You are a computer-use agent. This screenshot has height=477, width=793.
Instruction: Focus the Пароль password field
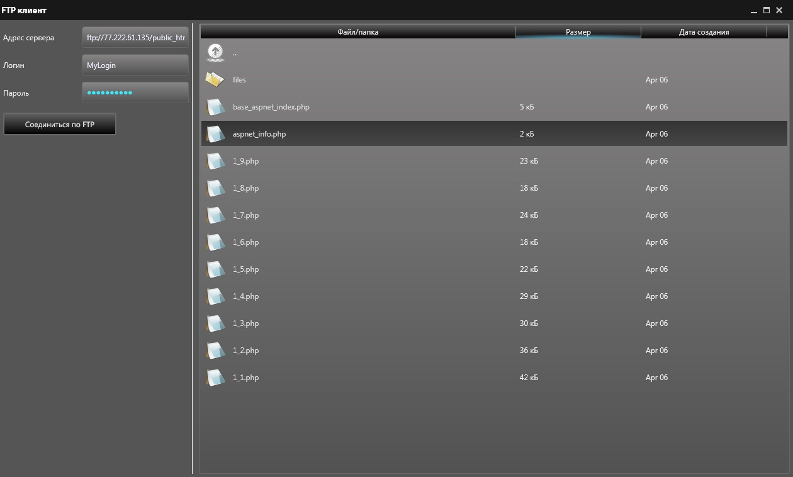point(135,93)
